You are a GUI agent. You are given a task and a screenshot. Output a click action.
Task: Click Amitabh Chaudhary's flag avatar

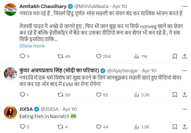11,10
